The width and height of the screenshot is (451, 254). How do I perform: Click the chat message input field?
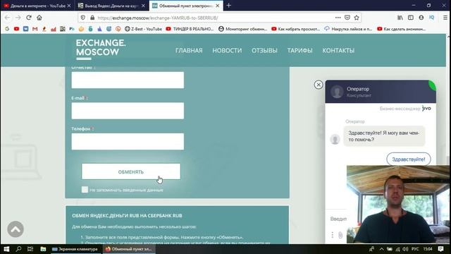[x=338, y=219]
